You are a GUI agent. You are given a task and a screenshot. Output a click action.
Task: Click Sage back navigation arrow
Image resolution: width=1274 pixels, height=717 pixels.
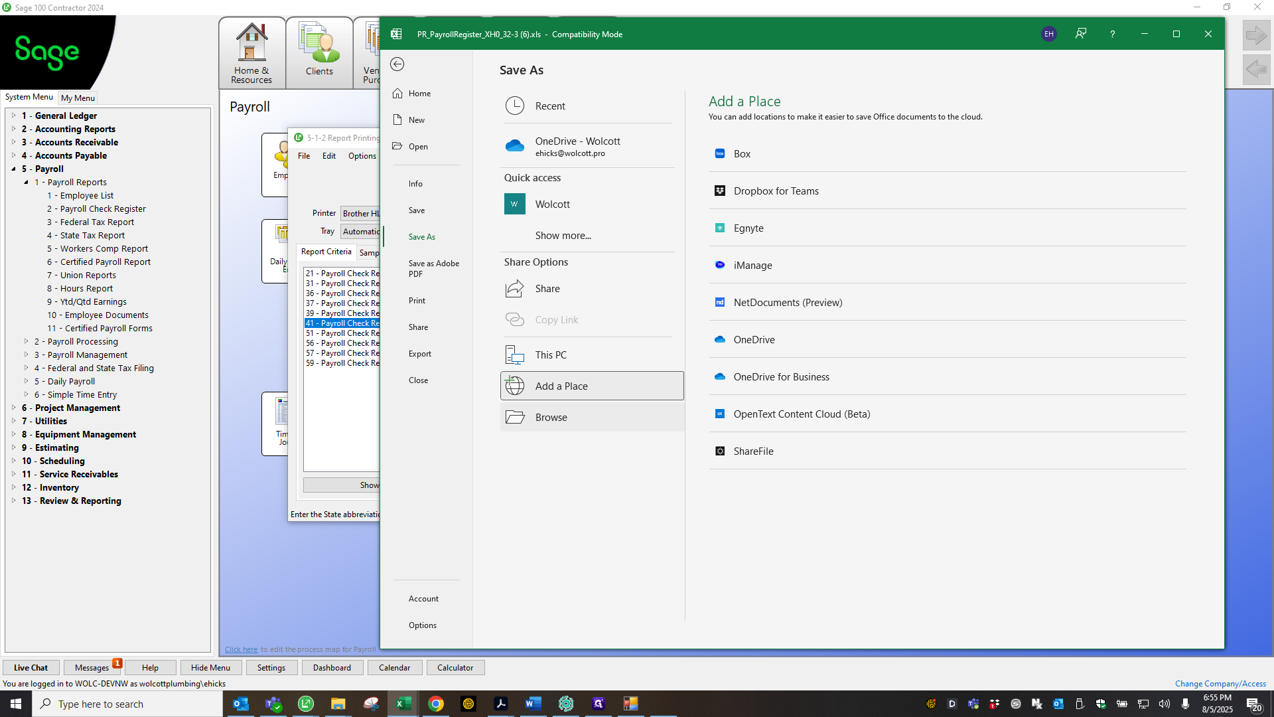pos(1256,69)
